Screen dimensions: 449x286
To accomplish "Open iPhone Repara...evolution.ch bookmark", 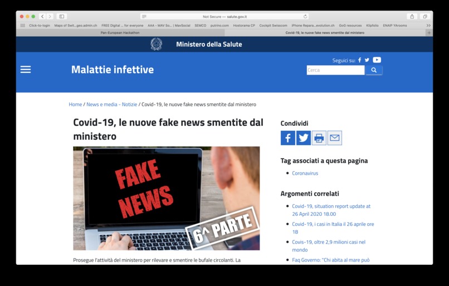I will pos(313,26).
